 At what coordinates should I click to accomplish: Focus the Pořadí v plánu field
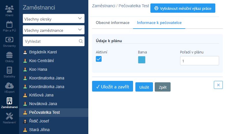(199, 61)
